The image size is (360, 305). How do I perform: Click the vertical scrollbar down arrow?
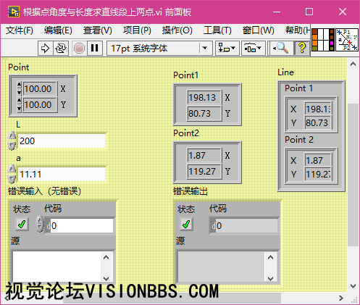click(353, 286)
